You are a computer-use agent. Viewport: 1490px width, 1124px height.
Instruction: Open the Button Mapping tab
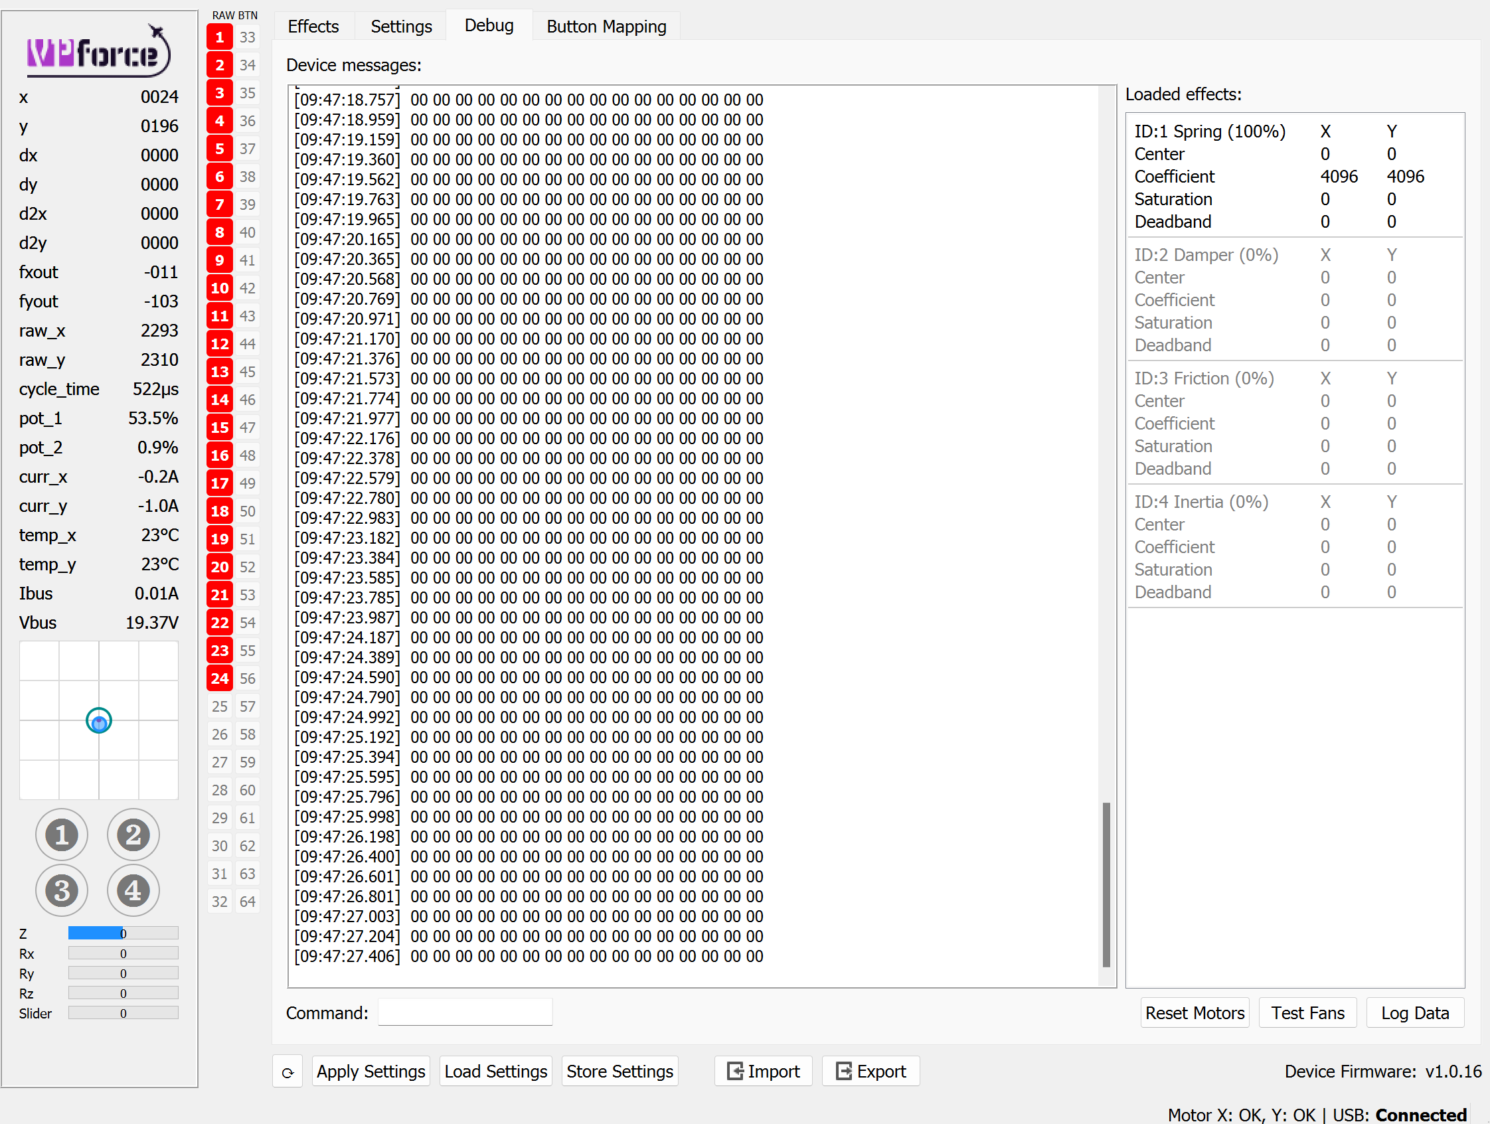click(x=606, y=27)
